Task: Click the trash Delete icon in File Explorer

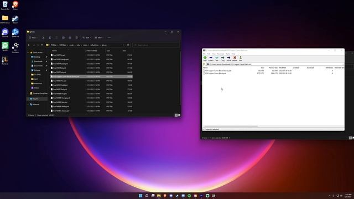Action: click(x=76, y=38)
